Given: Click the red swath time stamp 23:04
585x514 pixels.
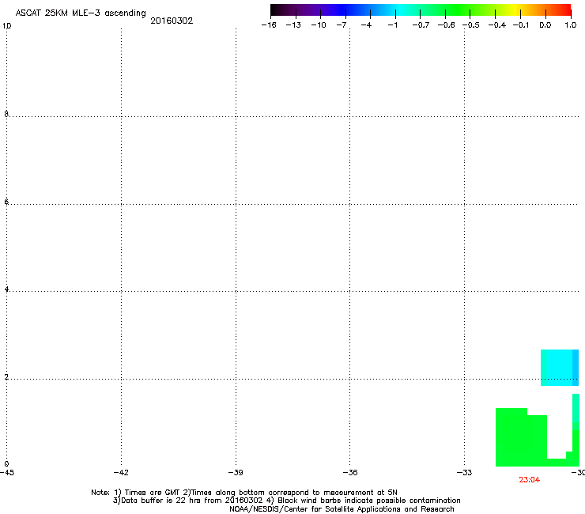Looking at the screenshot, I should coord(529,480).
